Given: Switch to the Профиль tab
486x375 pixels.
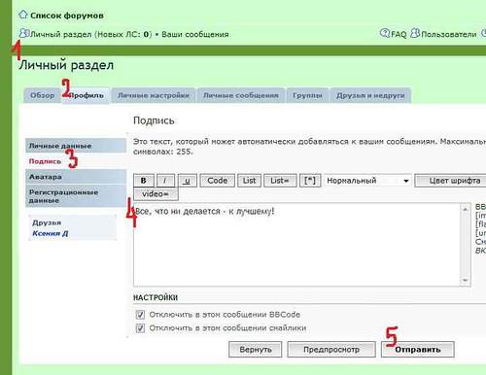Looking at the screenshot, I should click(87, 95).
